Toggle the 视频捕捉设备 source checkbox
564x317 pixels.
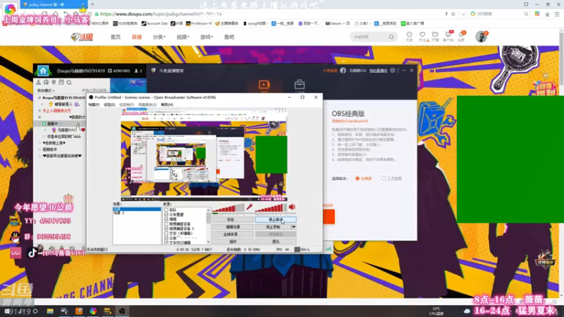click(166, 224)
